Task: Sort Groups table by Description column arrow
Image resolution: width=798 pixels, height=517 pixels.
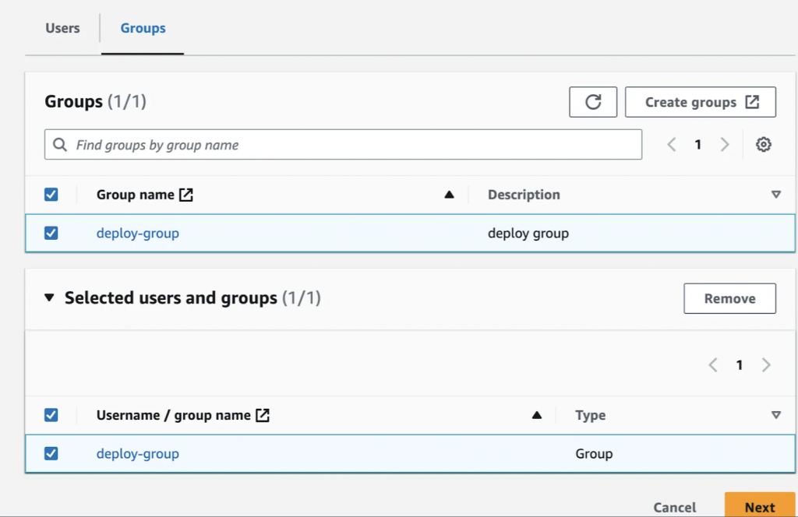Action: click(775, 195)
